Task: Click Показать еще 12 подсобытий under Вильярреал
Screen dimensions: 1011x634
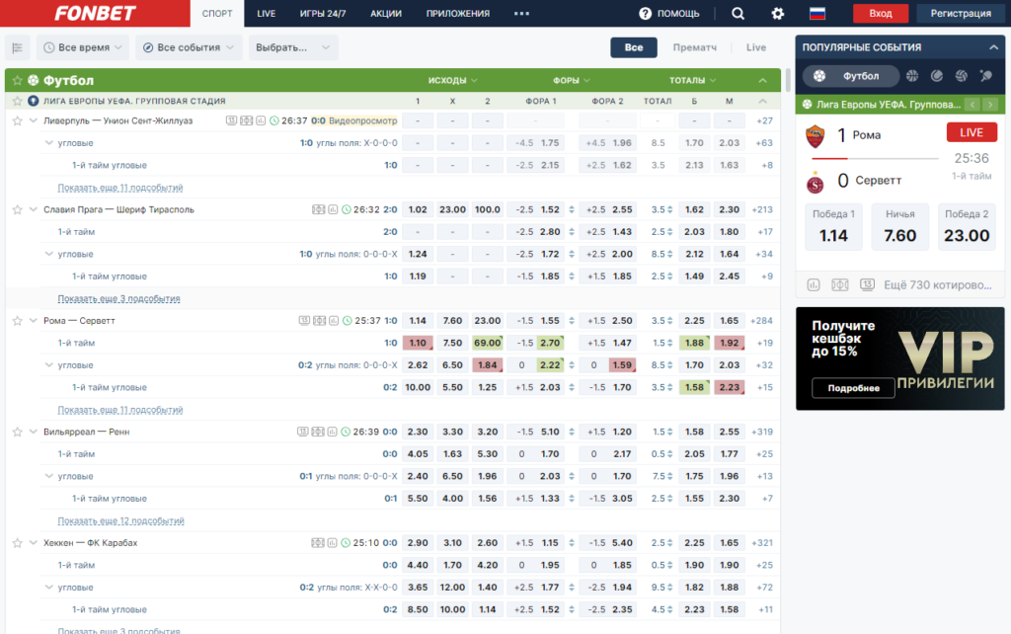Action: 120,520
